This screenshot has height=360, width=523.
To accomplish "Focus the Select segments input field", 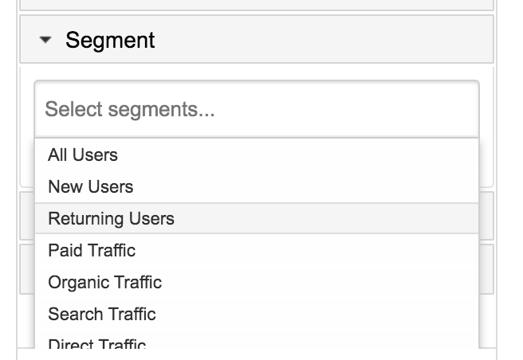I will click(257, 109).
